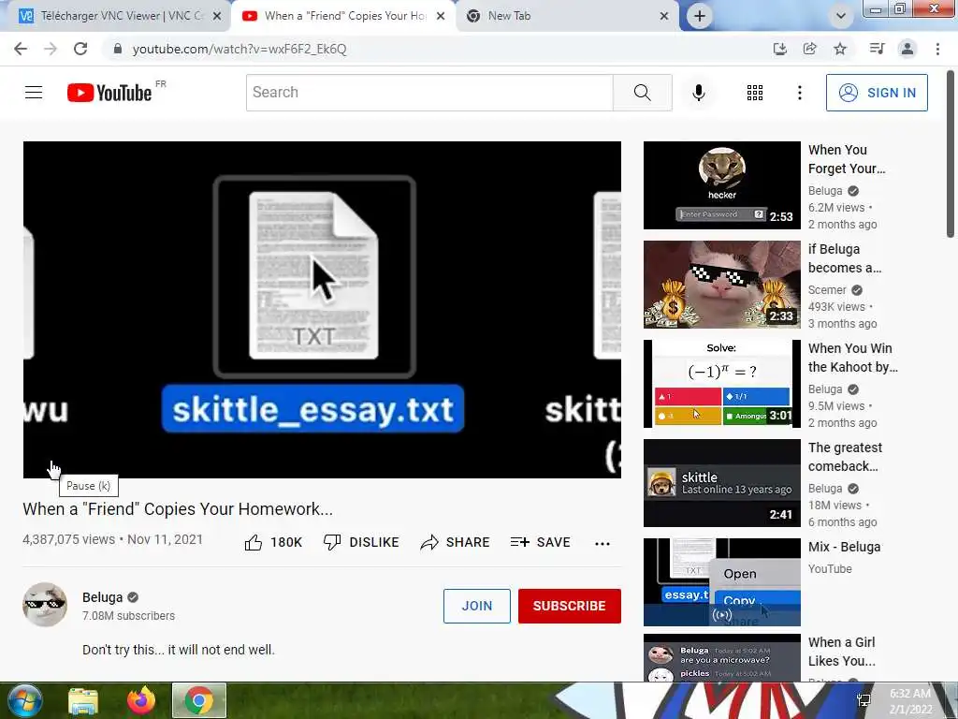Screen dimensions: 958x719
Task: Click the search magnifier button
Action: click(642, 93)
